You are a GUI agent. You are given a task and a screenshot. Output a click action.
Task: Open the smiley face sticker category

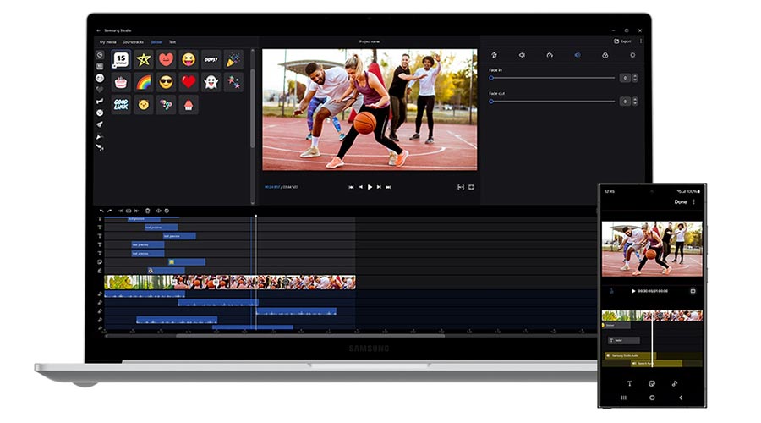click(x=100, y=78)
